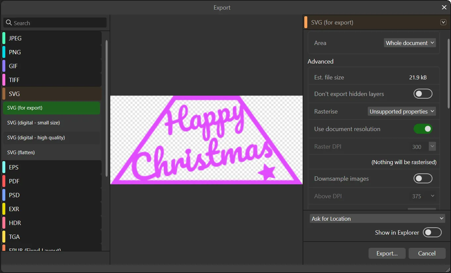Choose SVG (digital - high quality) preset
Image resolution: width=451 pixels, height=273 pixels.
pos(52,137)
